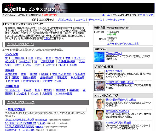Open the パートナー募集 purpose link

click(x=64, y=94)
